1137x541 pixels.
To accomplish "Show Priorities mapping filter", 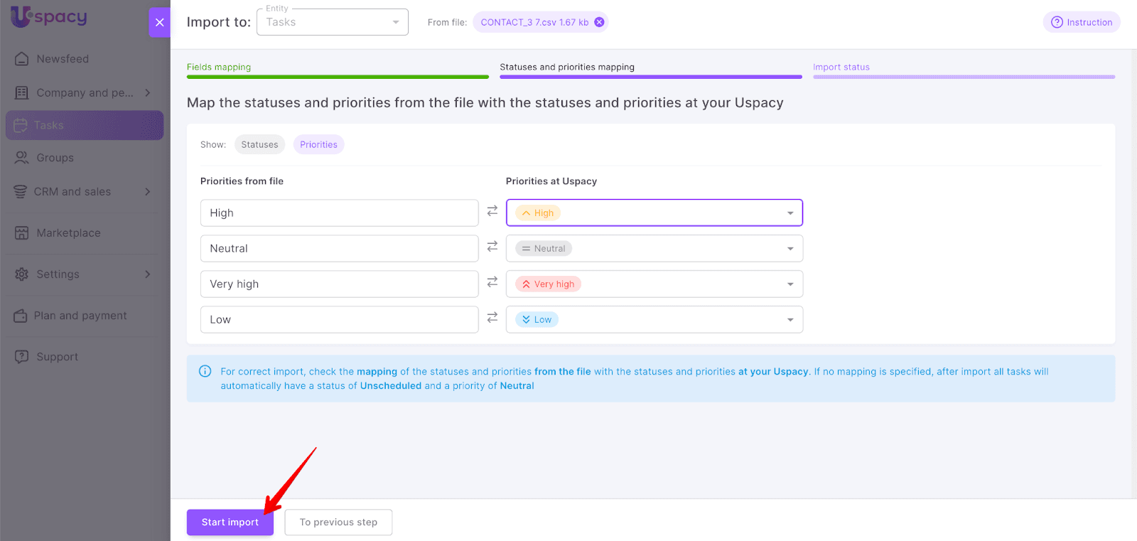I will coord(318,145).
